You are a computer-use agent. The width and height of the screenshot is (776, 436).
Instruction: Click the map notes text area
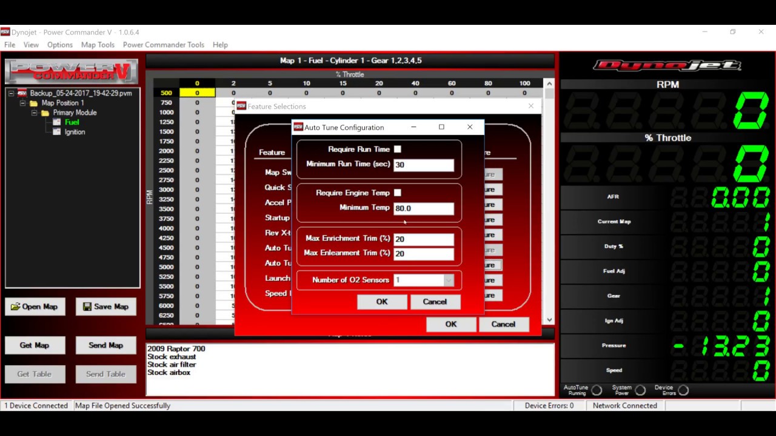coord(350,369)
